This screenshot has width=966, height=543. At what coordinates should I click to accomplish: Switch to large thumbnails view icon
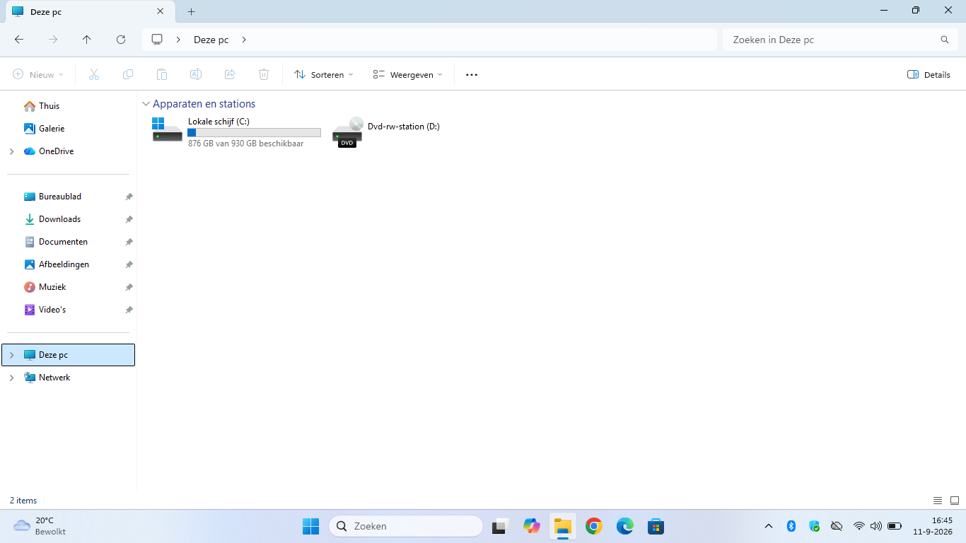[x=954, y=501]
